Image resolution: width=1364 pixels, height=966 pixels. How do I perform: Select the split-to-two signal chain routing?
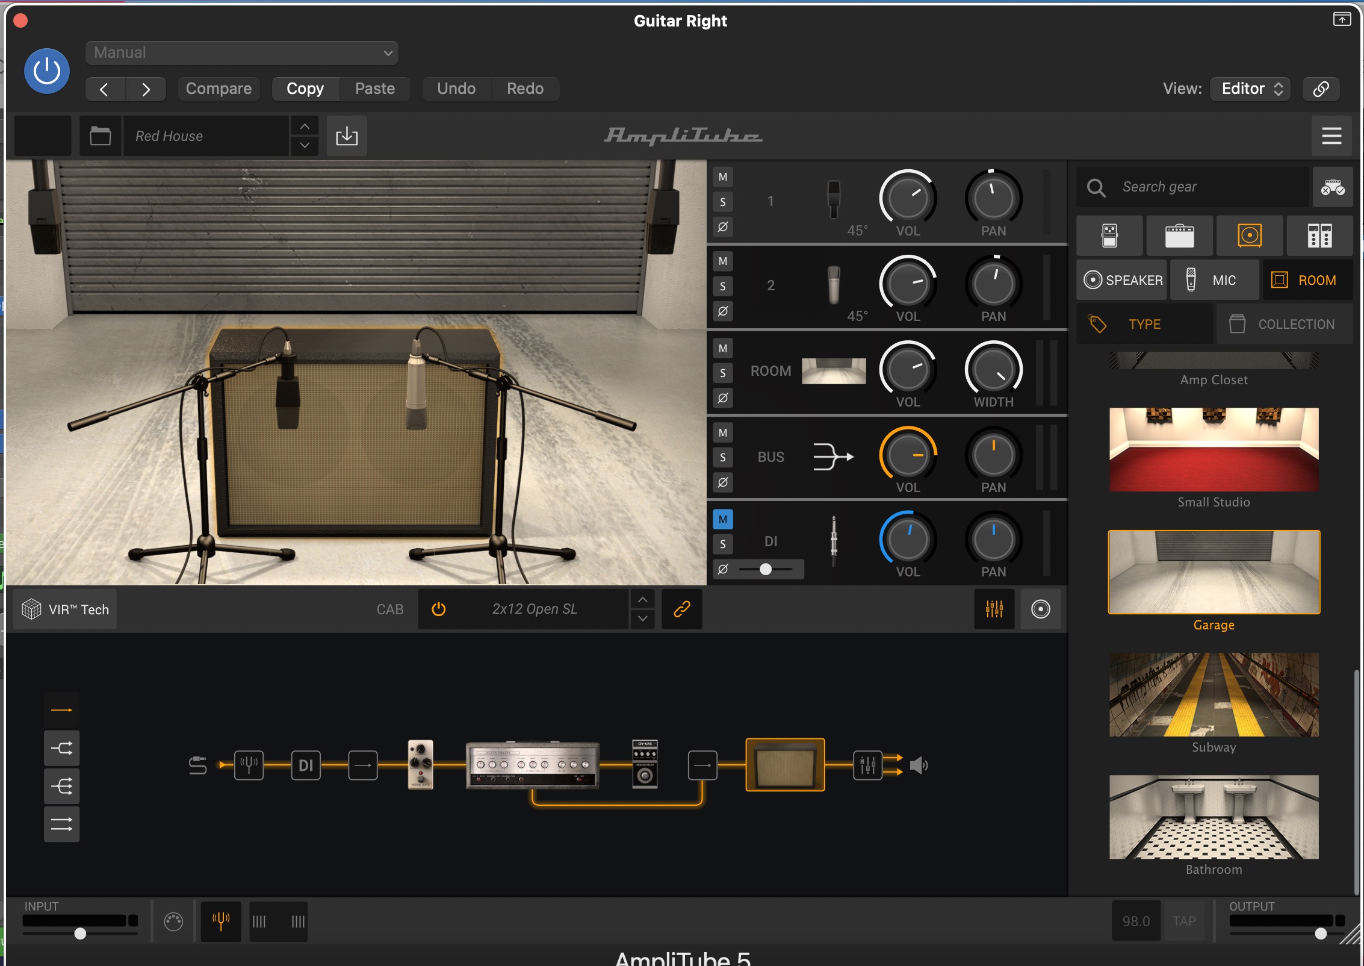[x=61, y=749]
